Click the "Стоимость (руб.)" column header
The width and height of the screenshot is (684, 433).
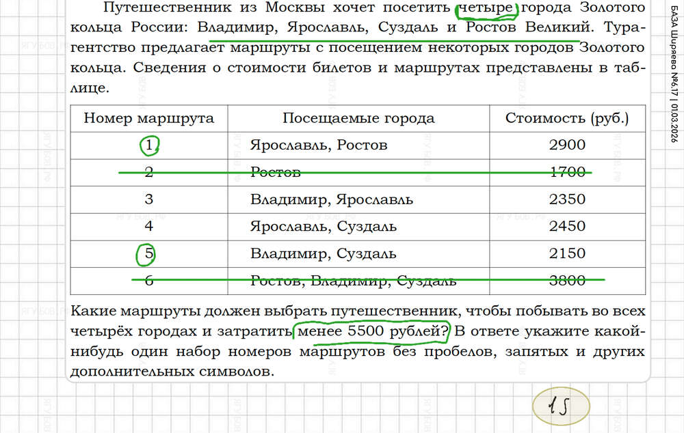point(567,118)
